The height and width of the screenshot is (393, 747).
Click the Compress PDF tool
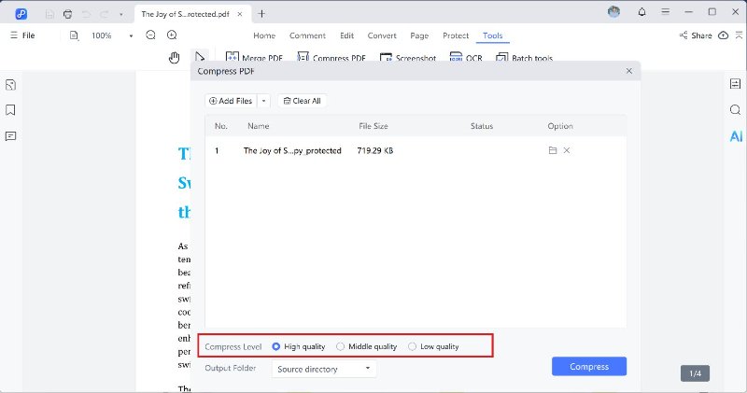tap(331, 58)
